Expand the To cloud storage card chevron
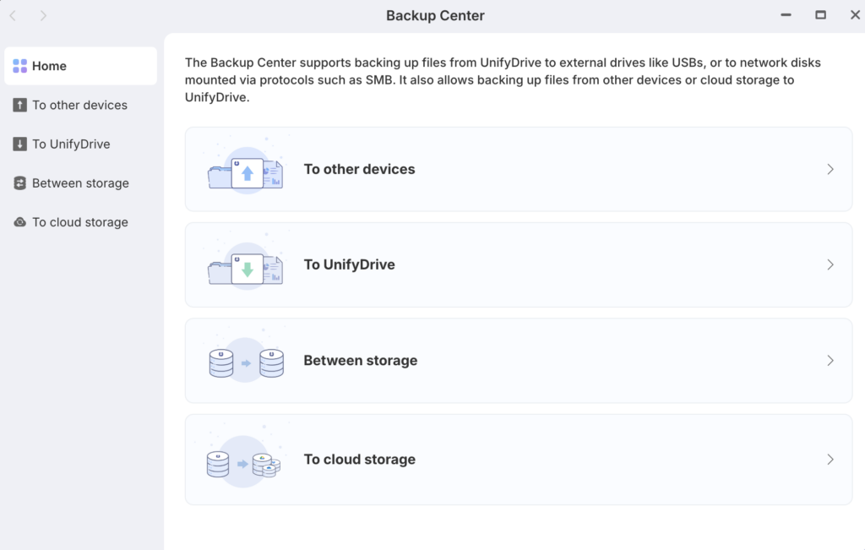This screenshot has width=865, height=550. pyautogui.click(x=830, y=460)
